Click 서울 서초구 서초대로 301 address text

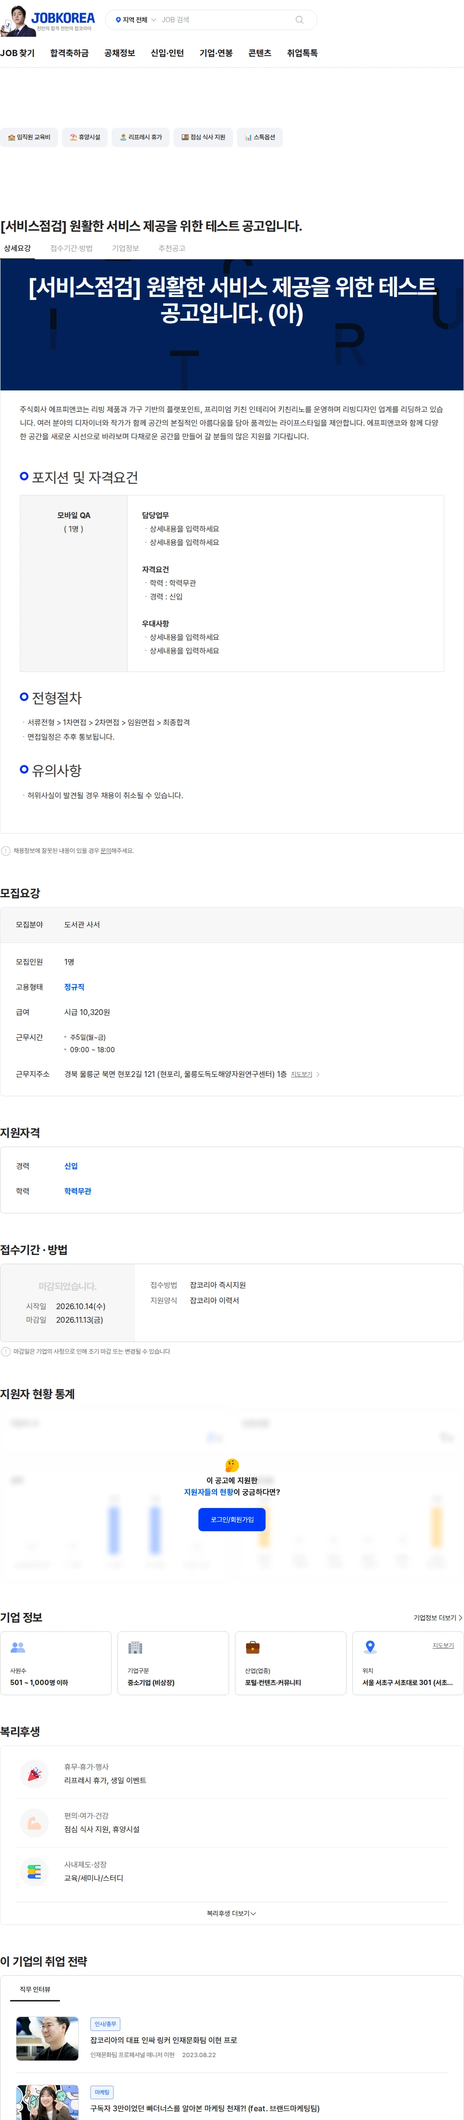pos(407,1682)
